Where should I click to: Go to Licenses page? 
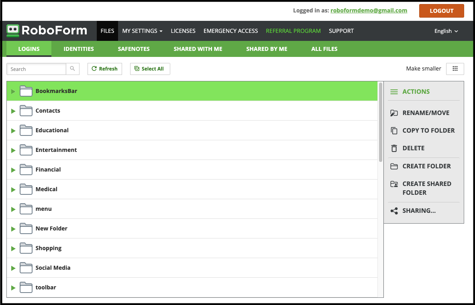point(183,31)
